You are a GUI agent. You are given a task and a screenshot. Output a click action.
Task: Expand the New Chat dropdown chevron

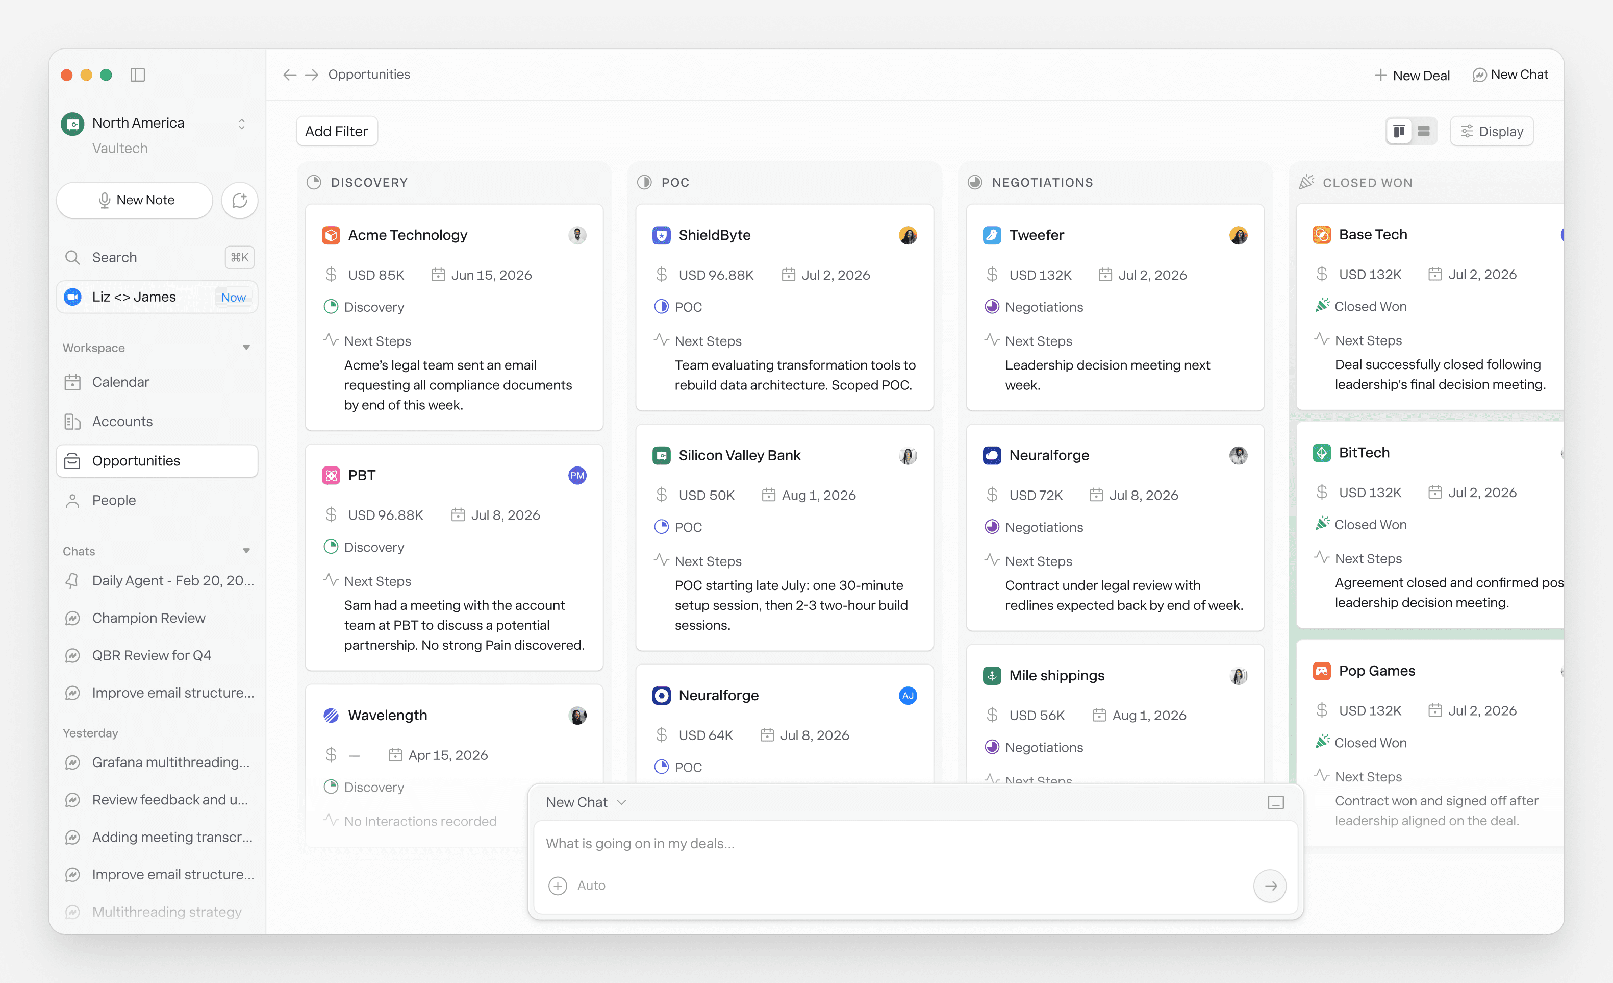(x=621, y=802)
